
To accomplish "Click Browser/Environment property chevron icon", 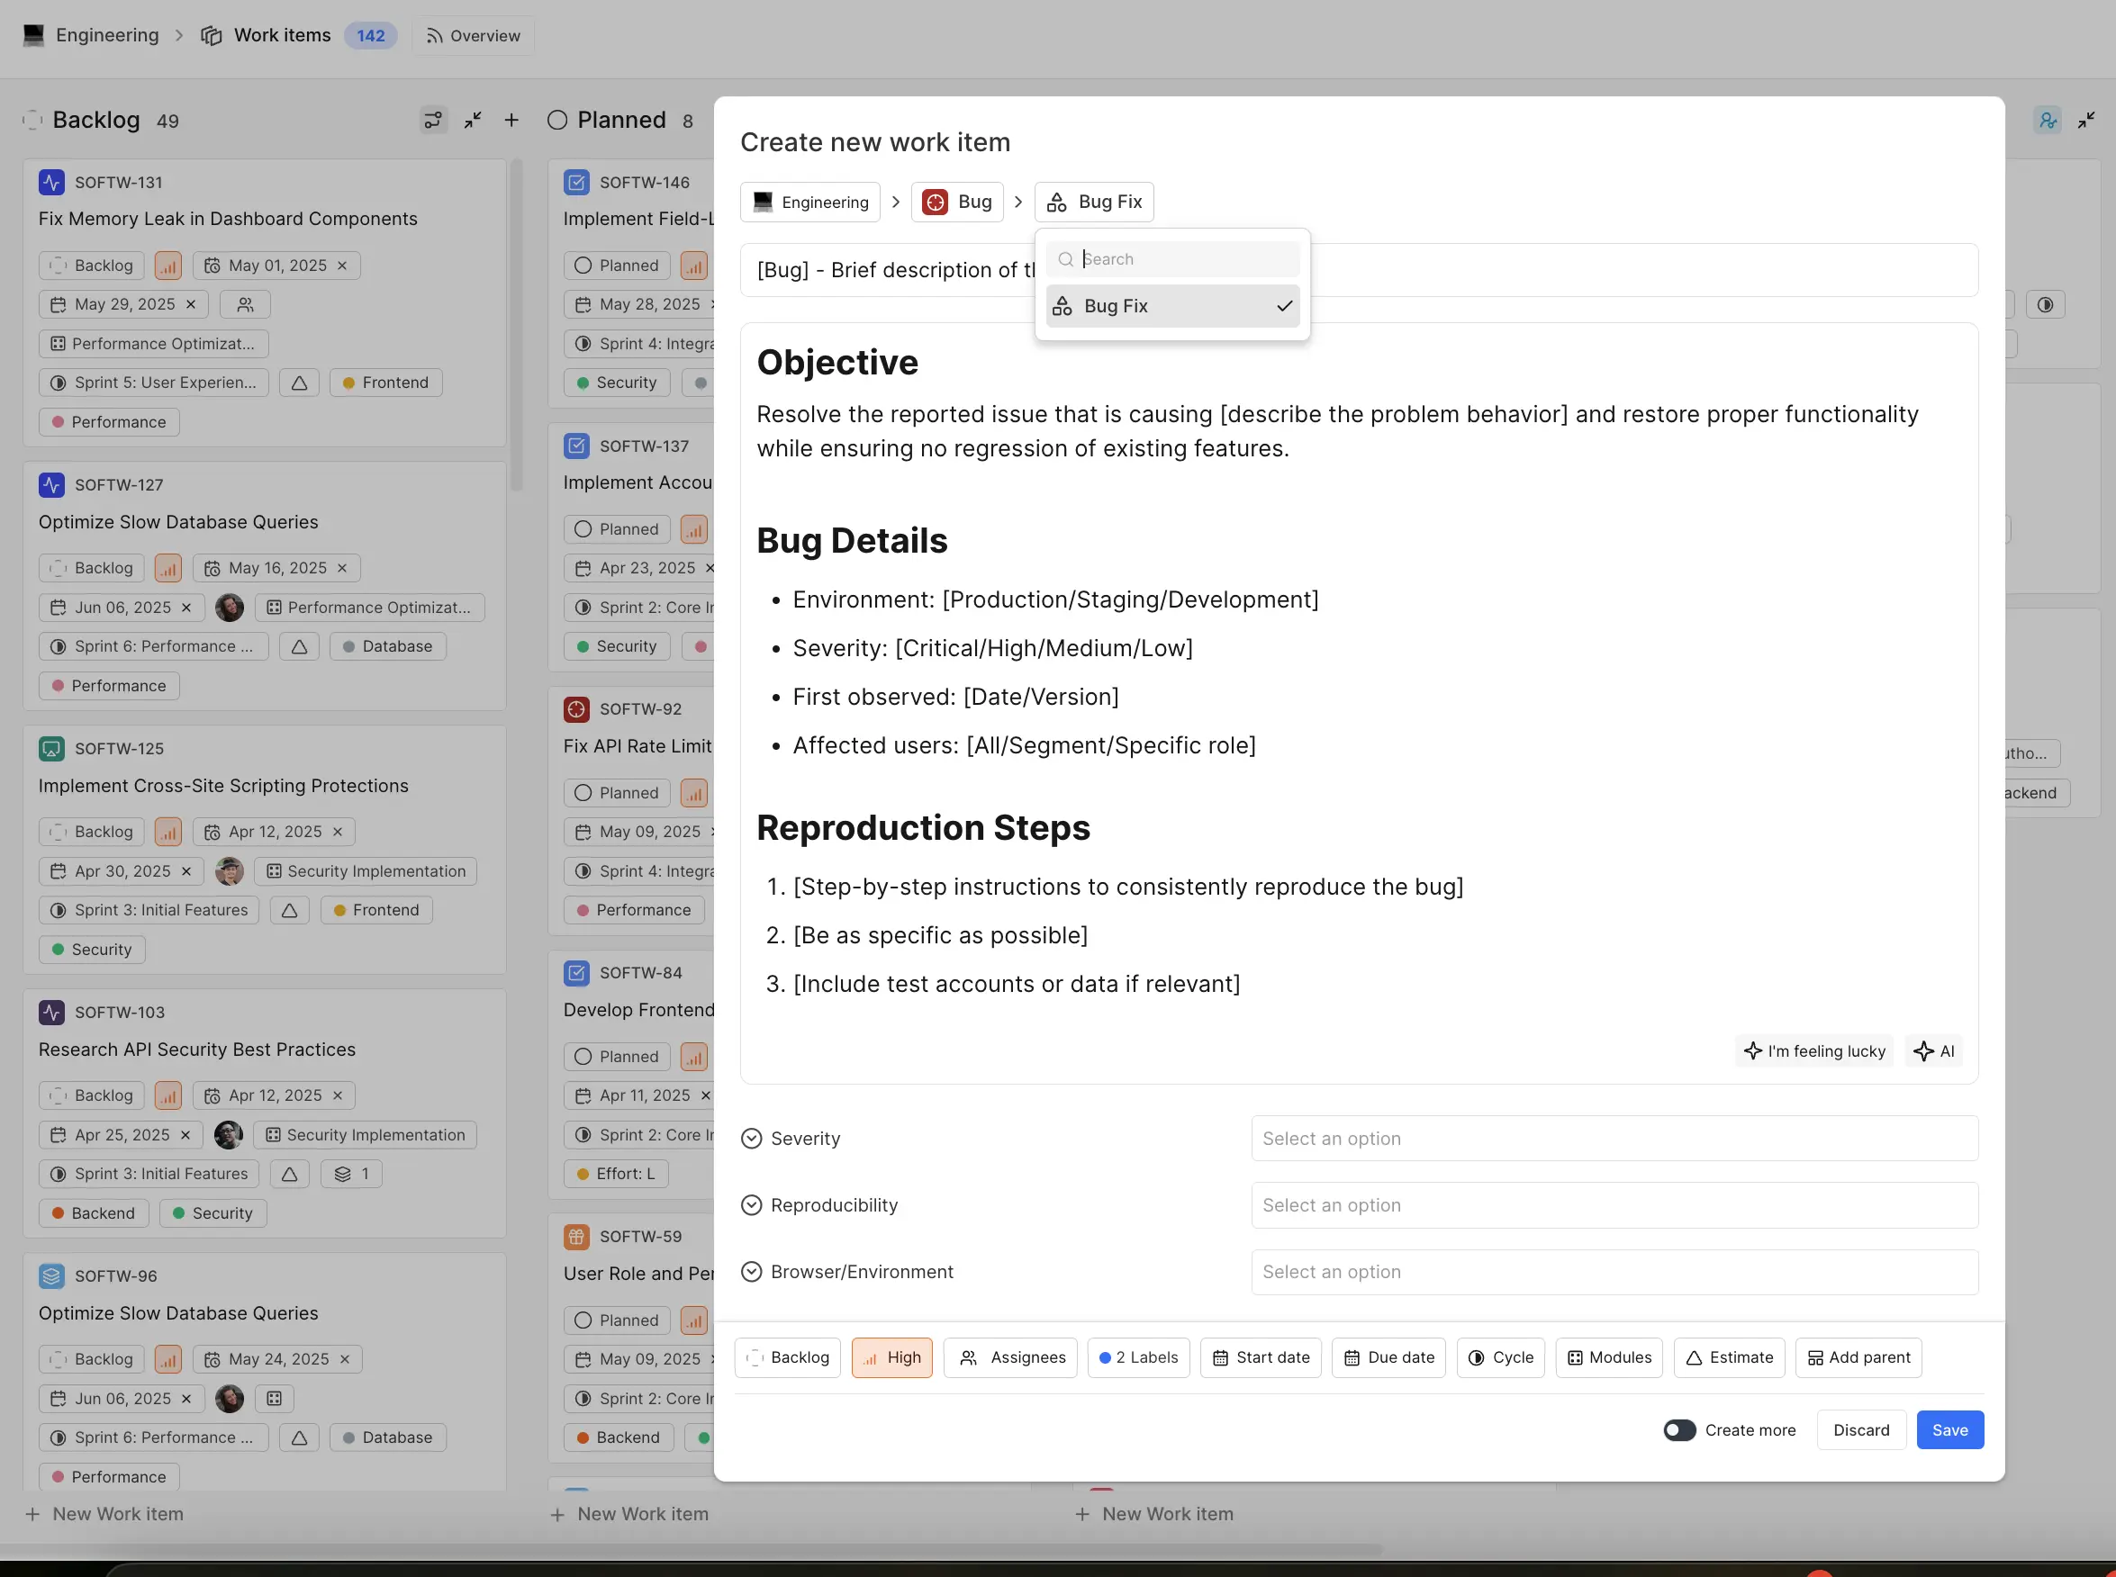I will [x=752, y=1272].
